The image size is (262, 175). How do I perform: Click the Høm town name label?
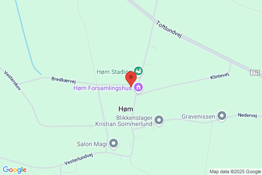(126, 109)
